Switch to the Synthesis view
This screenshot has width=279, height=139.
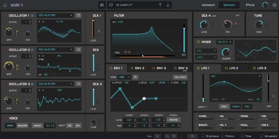[x=229, y=5]
